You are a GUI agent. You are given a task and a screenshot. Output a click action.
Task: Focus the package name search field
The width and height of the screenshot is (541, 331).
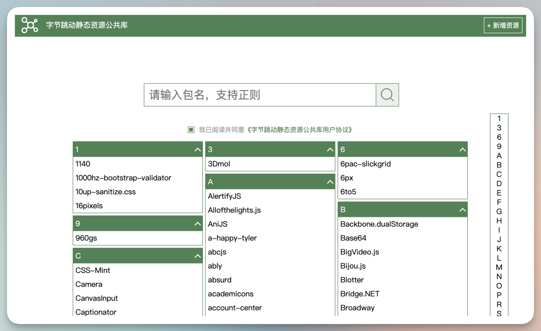tap(260, 95)
